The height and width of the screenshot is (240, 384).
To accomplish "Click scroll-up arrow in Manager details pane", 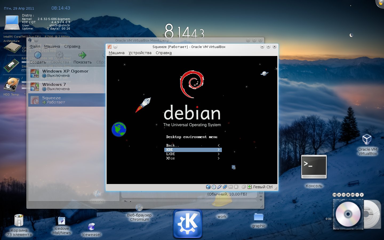I will [x=261, y=196].
